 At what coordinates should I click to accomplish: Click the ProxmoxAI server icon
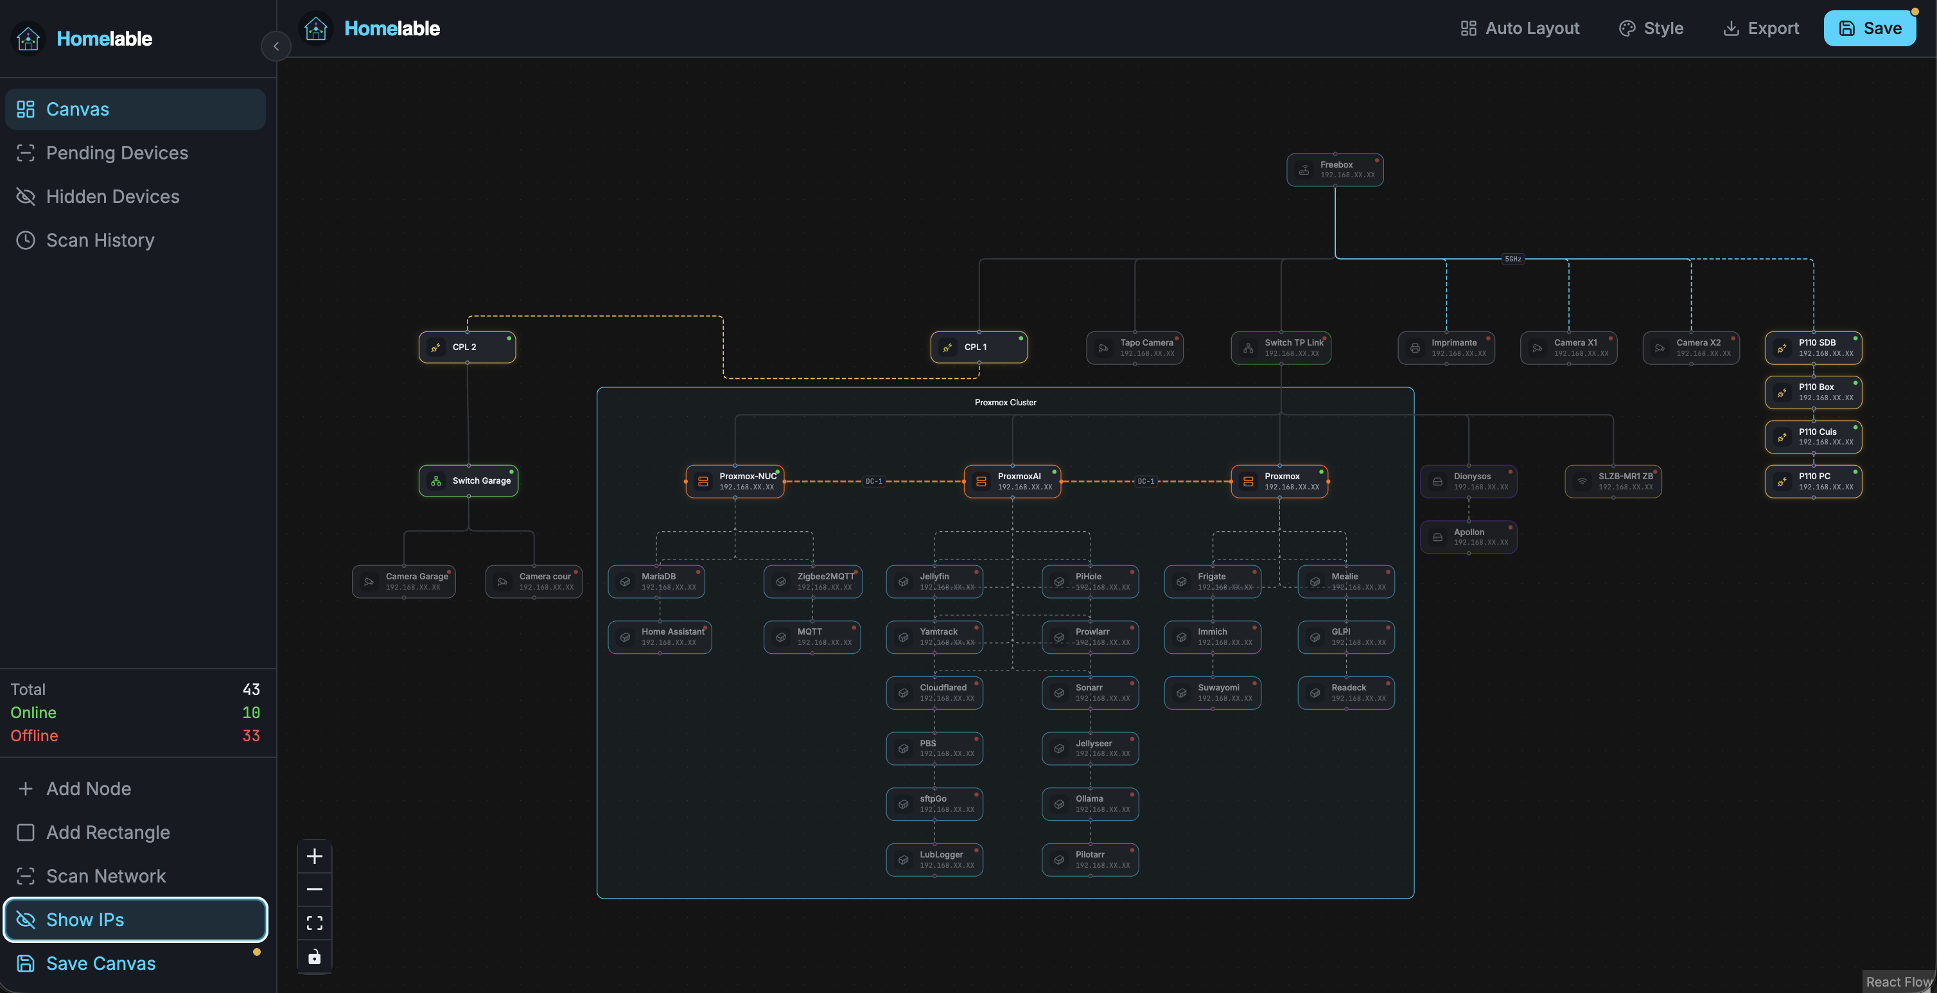(x=981, y=482)
